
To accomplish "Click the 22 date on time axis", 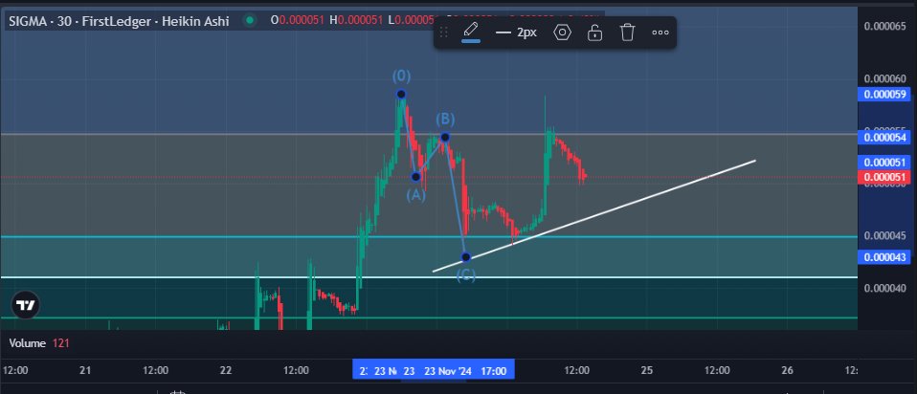I will 226,370.
